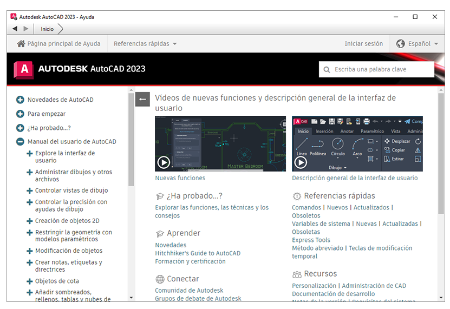Open Novedades link under Aprender
This screenshot has height=309, width=450.
(171, 245)
